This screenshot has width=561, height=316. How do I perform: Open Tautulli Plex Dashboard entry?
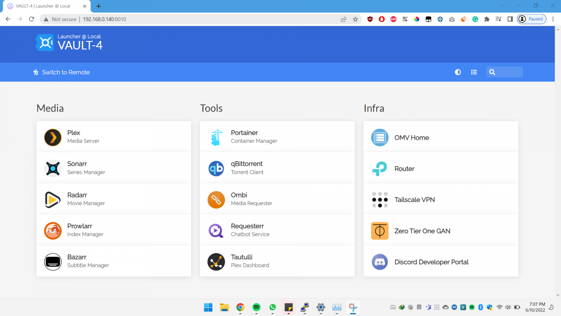click(x=277, y=261)
